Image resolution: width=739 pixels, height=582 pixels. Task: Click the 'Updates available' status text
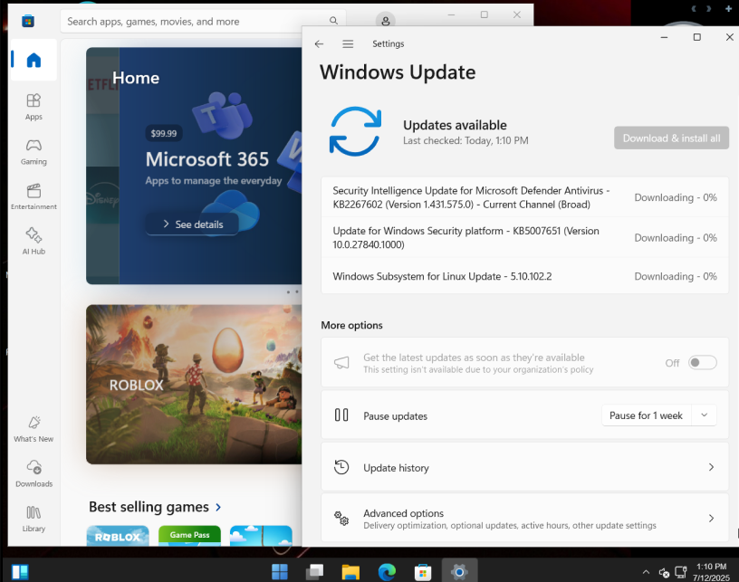tap(455, 125)
